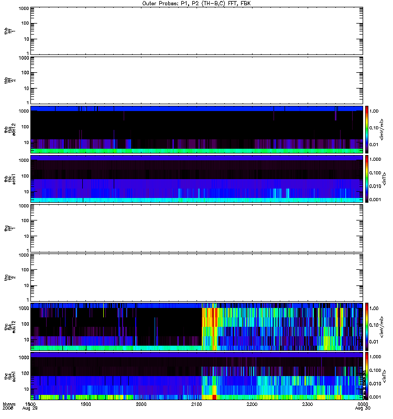This screenshot has height=419, width=393.
Task: Click the '100' y-tick of thc fbk edc12 panel
Action: (x=25, y=324)
